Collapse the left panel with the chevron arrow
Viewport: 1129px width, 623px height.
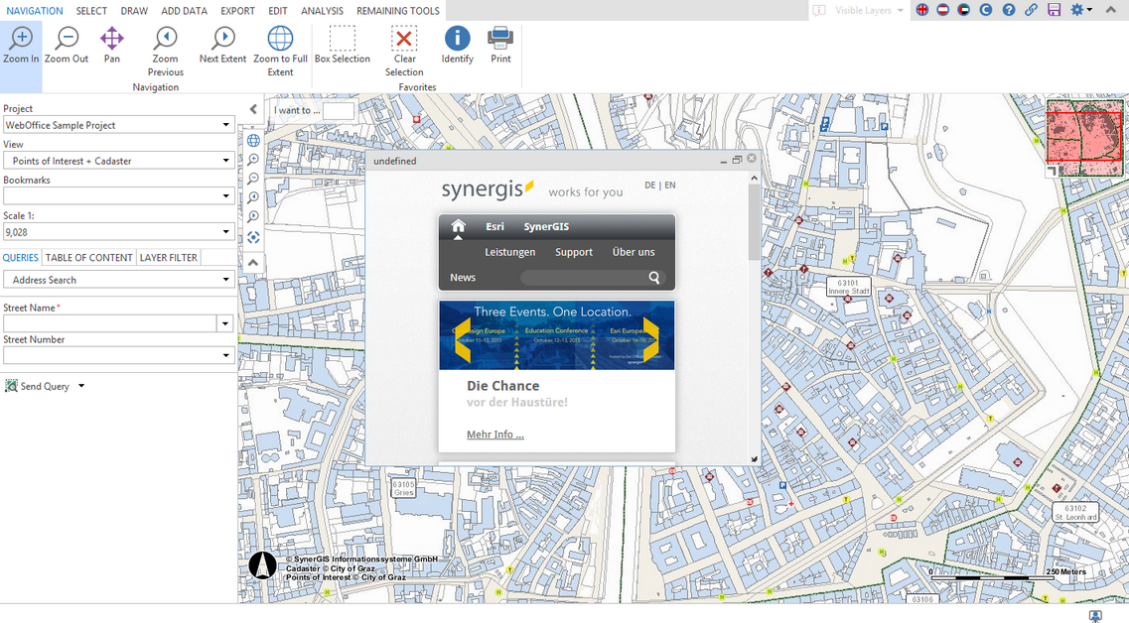click(x=253, y=109)
